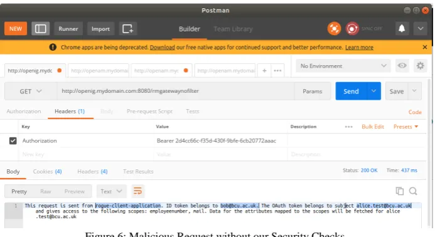Open a new window with the plus-window icon
The height and width of the screenshot is (237, 435).
pos(128,29)
